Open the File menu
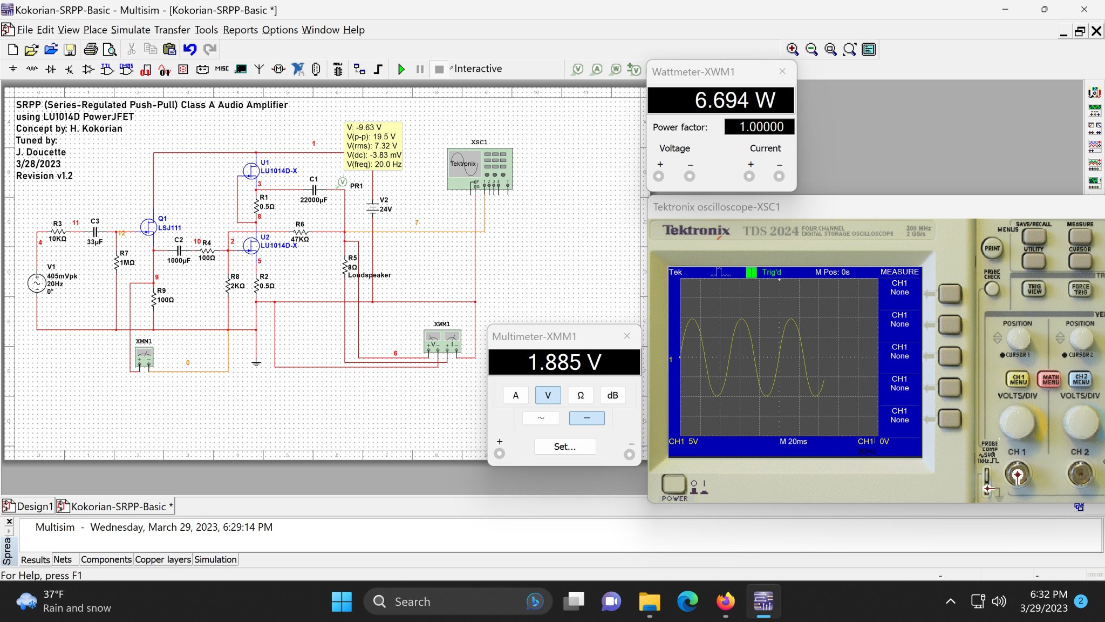Image resolution: width=1105 pixels, height=622 pixels. 25,30
